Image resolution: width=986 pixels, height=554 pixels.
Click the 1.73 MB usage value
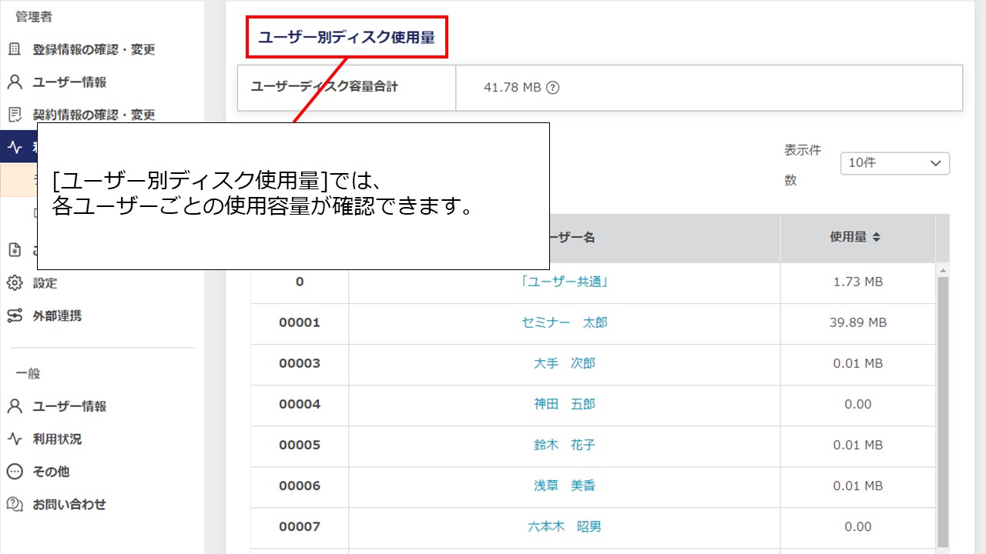coord(858,282)
